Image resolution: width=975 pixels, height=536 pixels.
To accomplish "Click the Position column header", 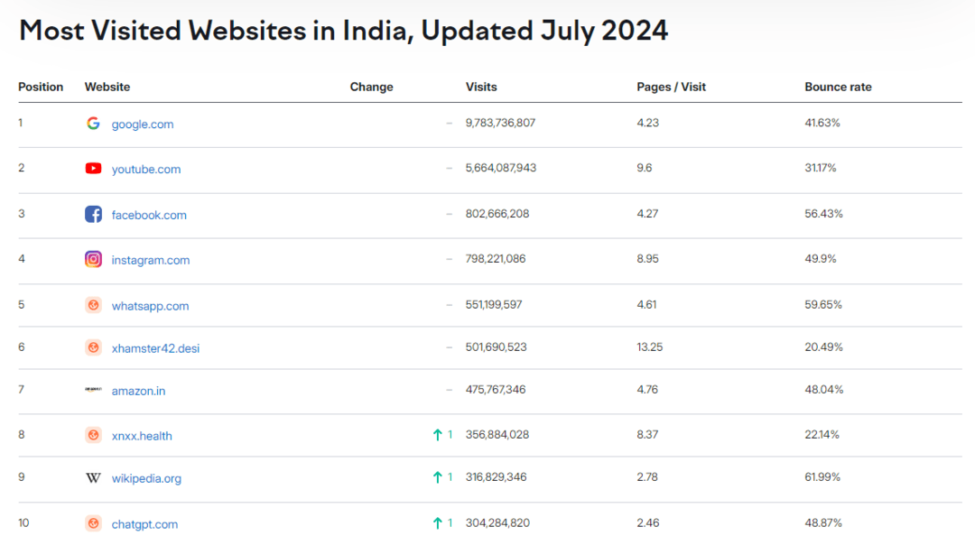I will pyautogui.click(x=41, y=88).
